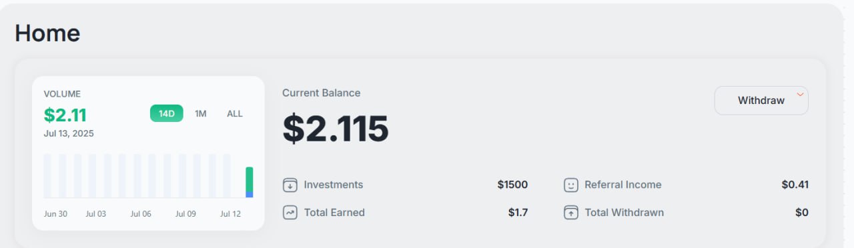Click the blue segment of the last bar

coord(250,195)
